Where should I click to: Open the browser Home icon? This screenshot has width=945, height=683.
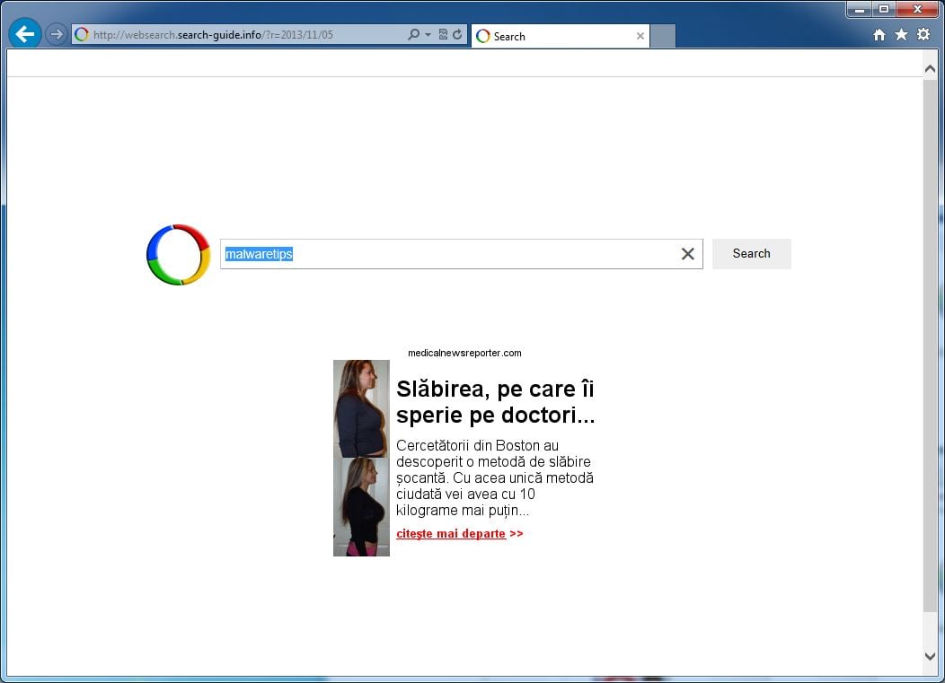pyautogui.click(x=879, y=35)
